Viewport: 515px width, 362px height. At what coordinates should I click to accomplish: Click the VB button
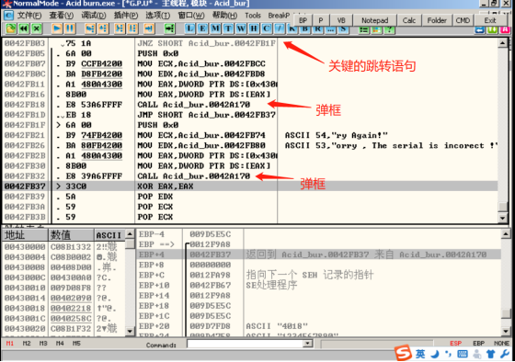click(x=341, y=20)
